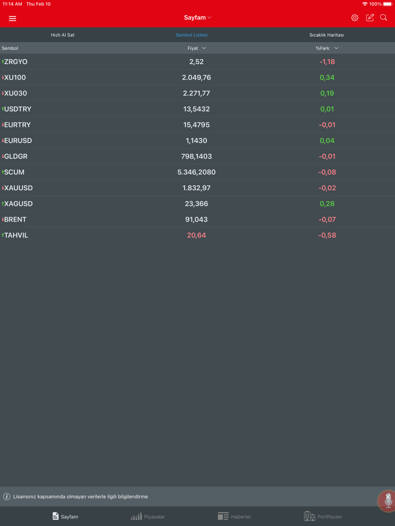Image resolution: width=395 pixels, height=526 pixels.
Task: Open the hamburger menu
Action: [x=13, y=19]
